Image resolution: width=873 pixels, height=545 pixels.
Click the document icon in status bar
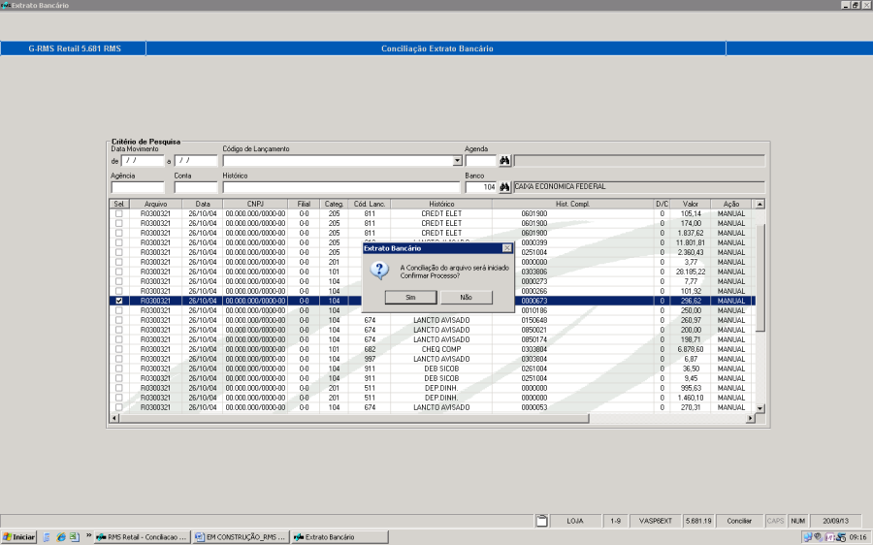click(542, 521)
